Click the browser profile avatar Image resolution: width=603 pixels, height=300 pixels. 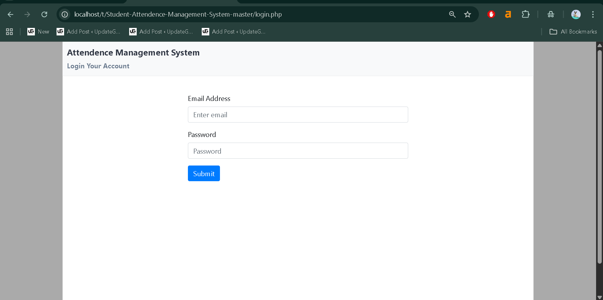576,14
